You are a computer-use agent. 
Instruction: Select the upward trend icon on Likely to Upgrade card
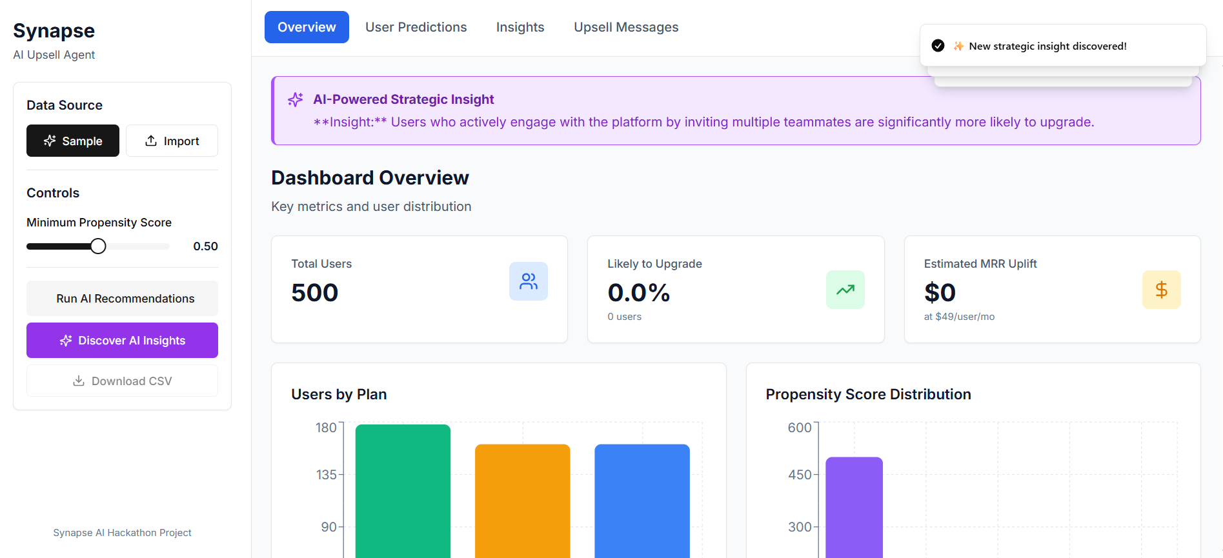tap(845, 290)
